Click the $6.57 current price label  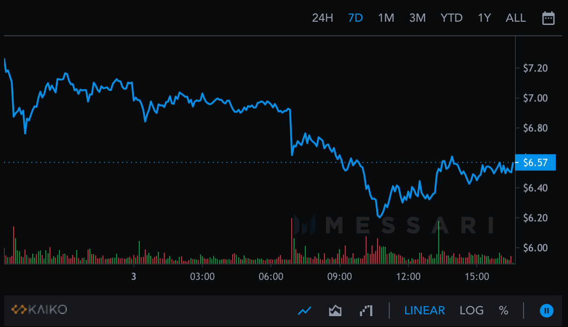(535, 162)
